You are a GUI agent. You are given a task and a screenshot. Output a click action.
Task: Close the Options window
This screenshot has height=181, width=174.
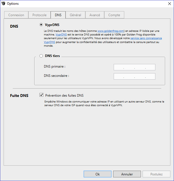(169, 4)
